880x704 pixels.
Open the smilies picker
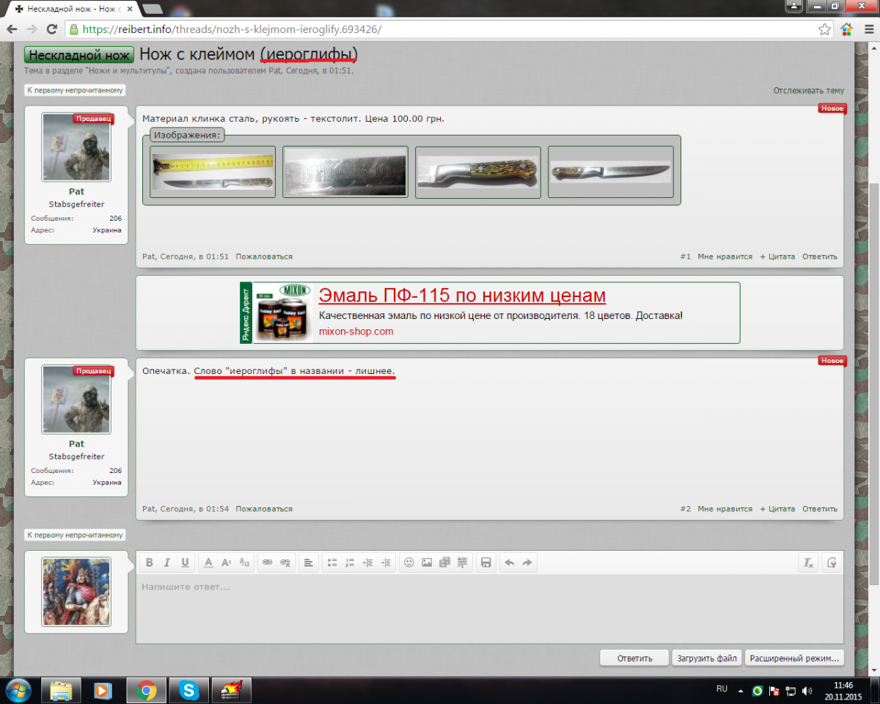[409, 562]
